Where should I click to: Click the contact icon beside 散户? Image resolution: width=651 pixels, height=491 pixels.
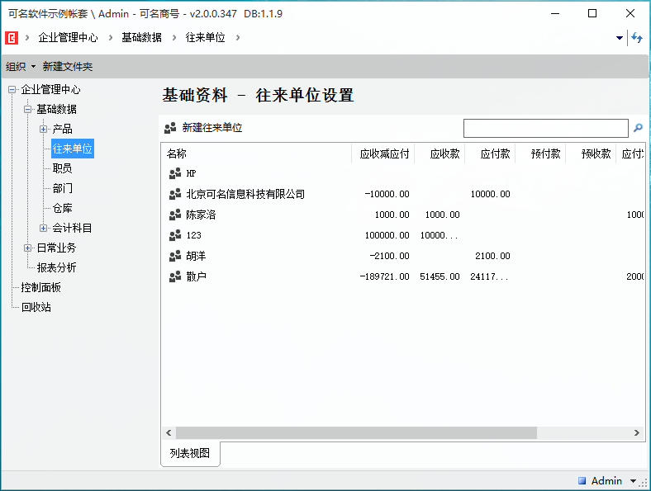174,276
